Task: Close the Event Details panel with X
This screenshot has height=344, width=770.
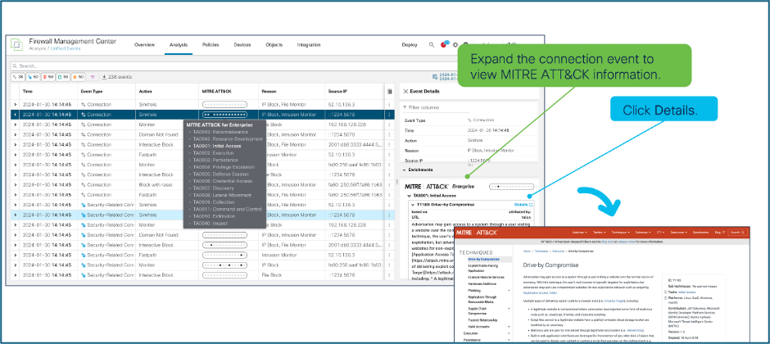Action: [x=405, y=91]
